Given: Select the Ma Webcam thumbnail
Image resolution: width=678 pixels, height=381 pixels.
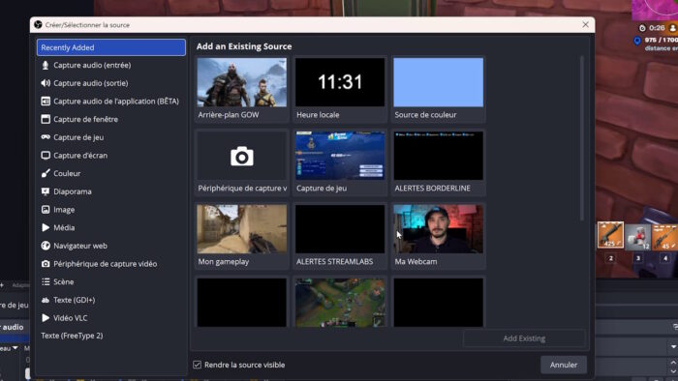Looking at the screenshot, I should point(439,229).
